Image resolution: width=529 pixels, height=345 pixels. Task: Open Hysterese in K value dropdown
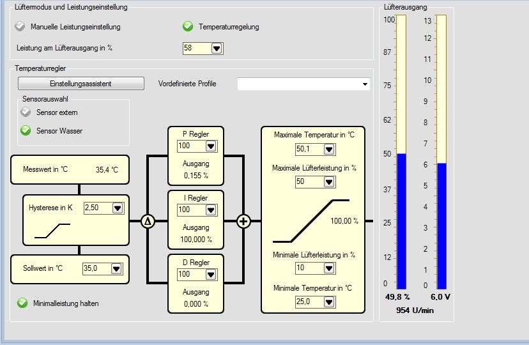click(x=118, y=208)
